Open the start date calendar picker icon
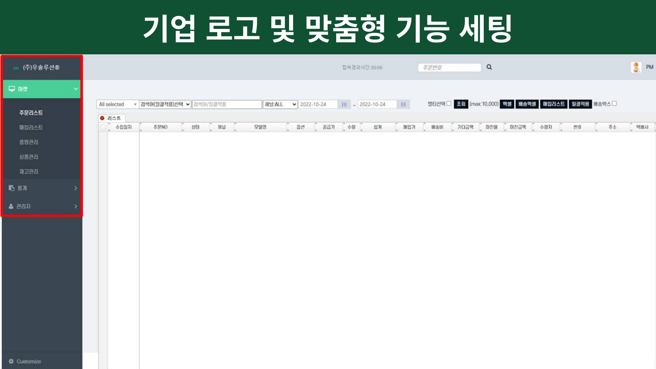This screenshot has width=656, height=369. pos(344,104)
